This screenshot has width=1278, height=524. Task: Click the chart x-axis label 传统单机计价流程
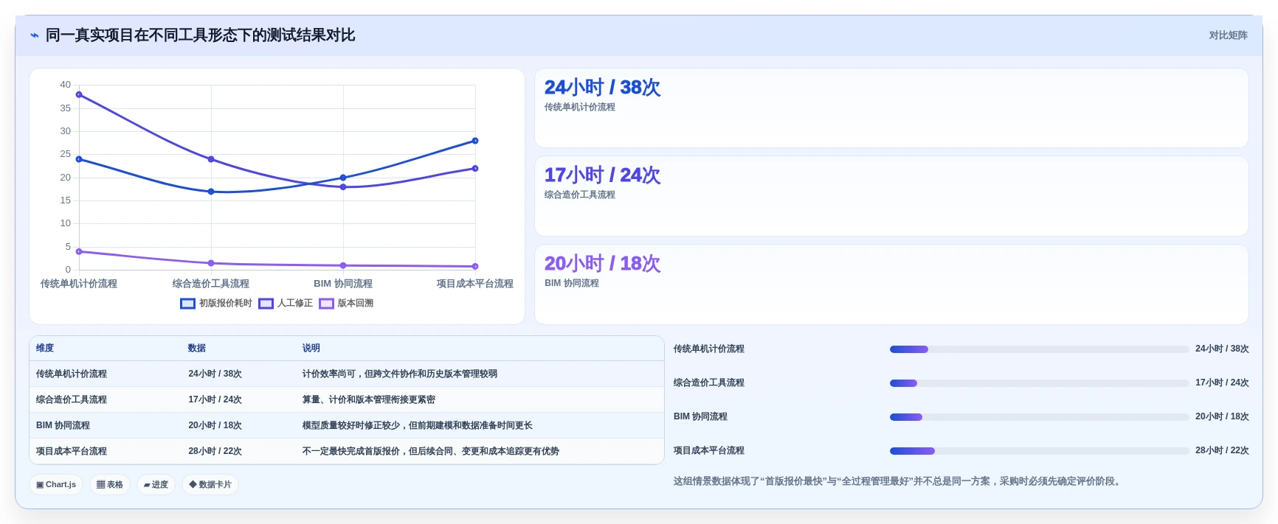79,284
